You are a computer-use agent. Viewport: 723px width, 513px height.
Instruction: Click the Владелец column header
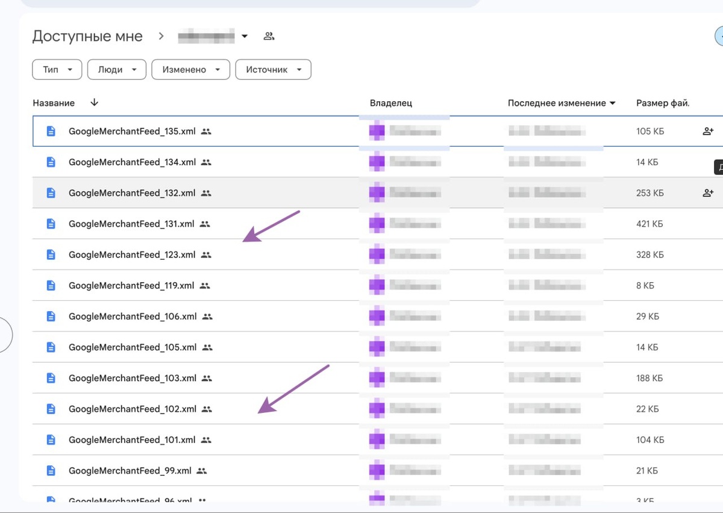391,103
